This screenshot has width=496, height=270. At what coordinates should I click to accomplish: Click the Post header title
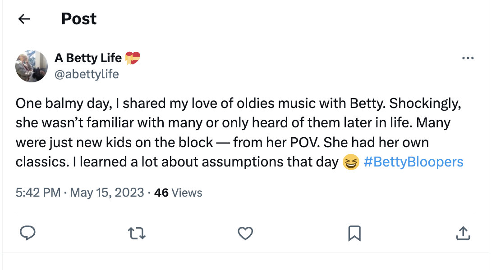[79, 18]
